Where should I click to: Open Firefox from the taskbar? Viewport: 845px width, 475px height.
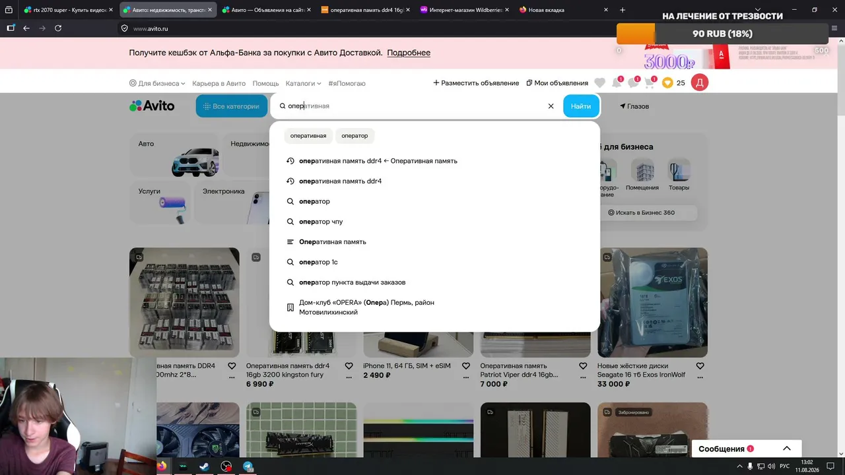click(x=162, y=466)
